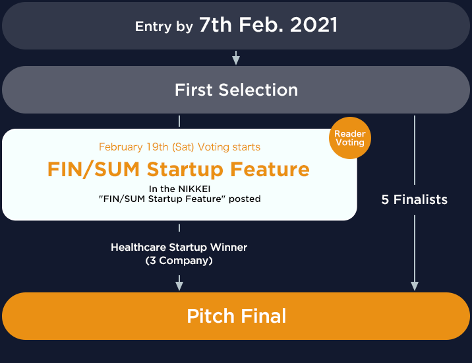Image resolution: width=472 pixels, height=363 pixels.
Task: Click the (3 Company) text
Action: tap(179, 261)
